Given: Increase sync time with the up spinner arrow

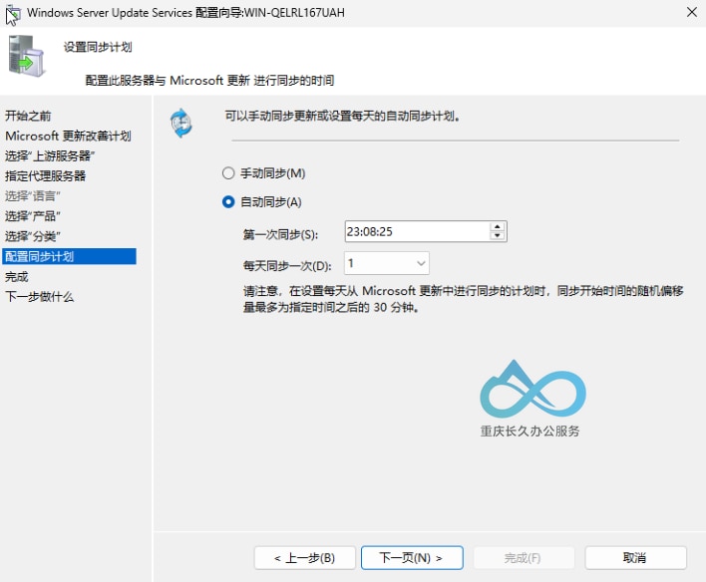Looking at the screenshot, I should point(497,226).
